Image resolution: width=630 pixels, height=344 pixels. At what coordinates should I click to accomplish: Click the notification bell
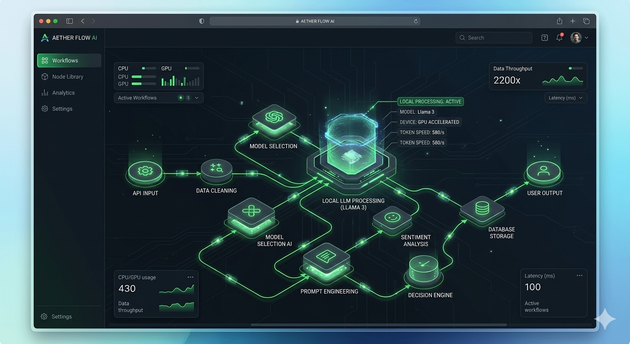pos(559,38)
